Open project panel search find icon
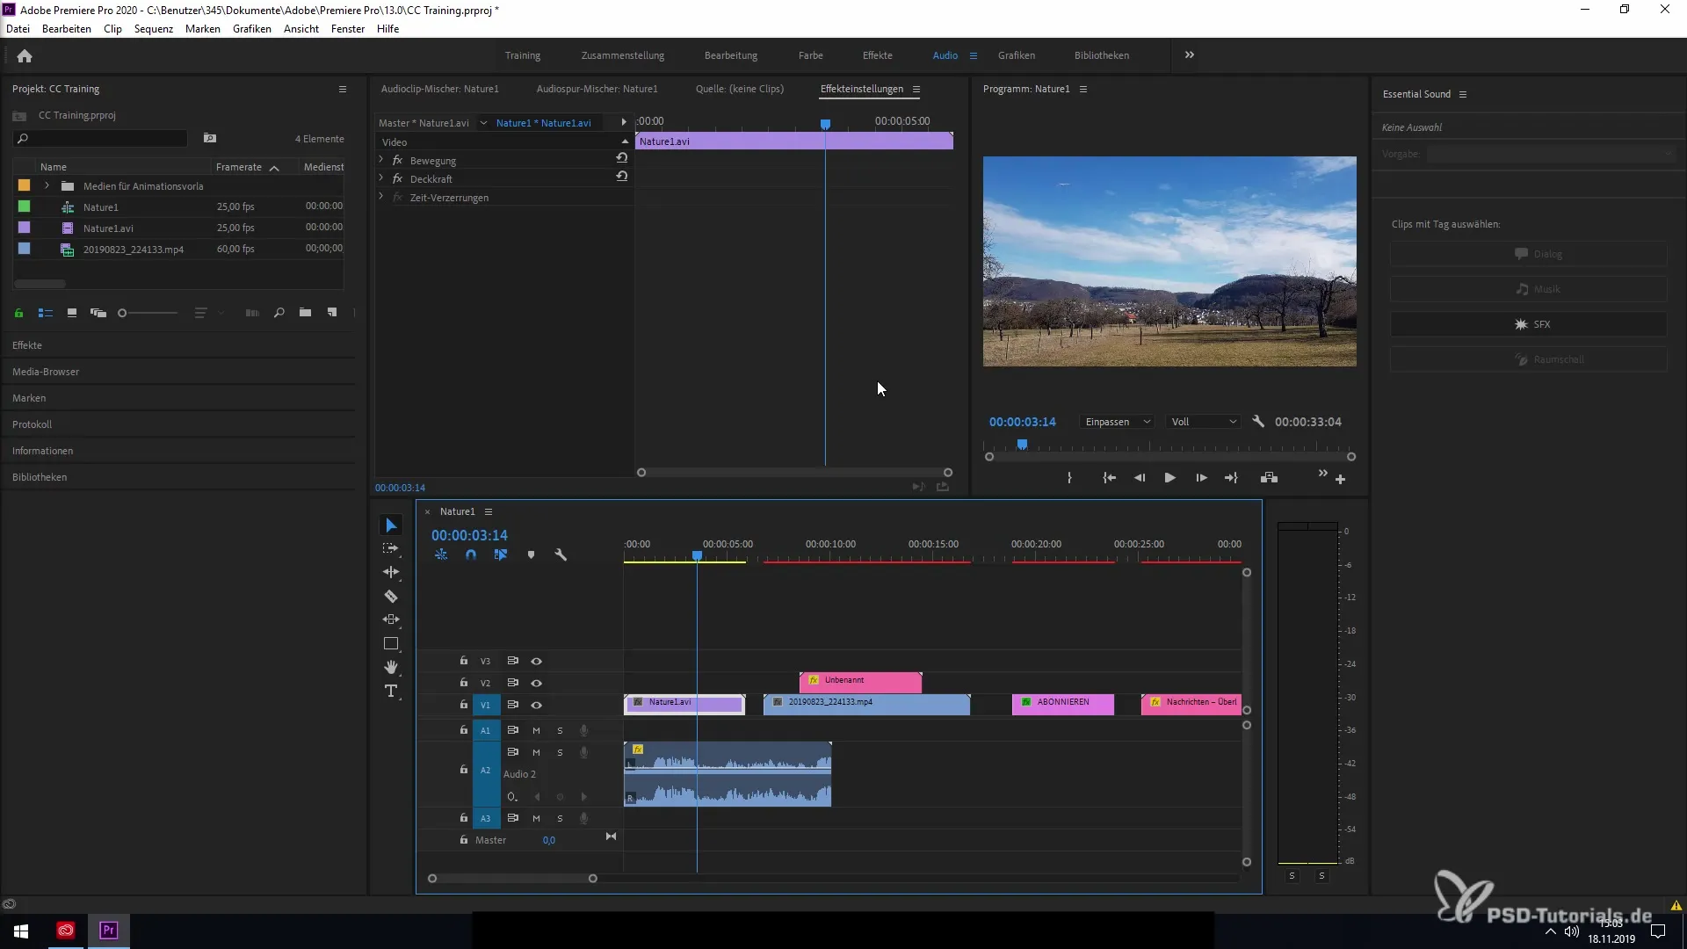Viewport: 1687px width, 949px height. [x=279, y=313]
